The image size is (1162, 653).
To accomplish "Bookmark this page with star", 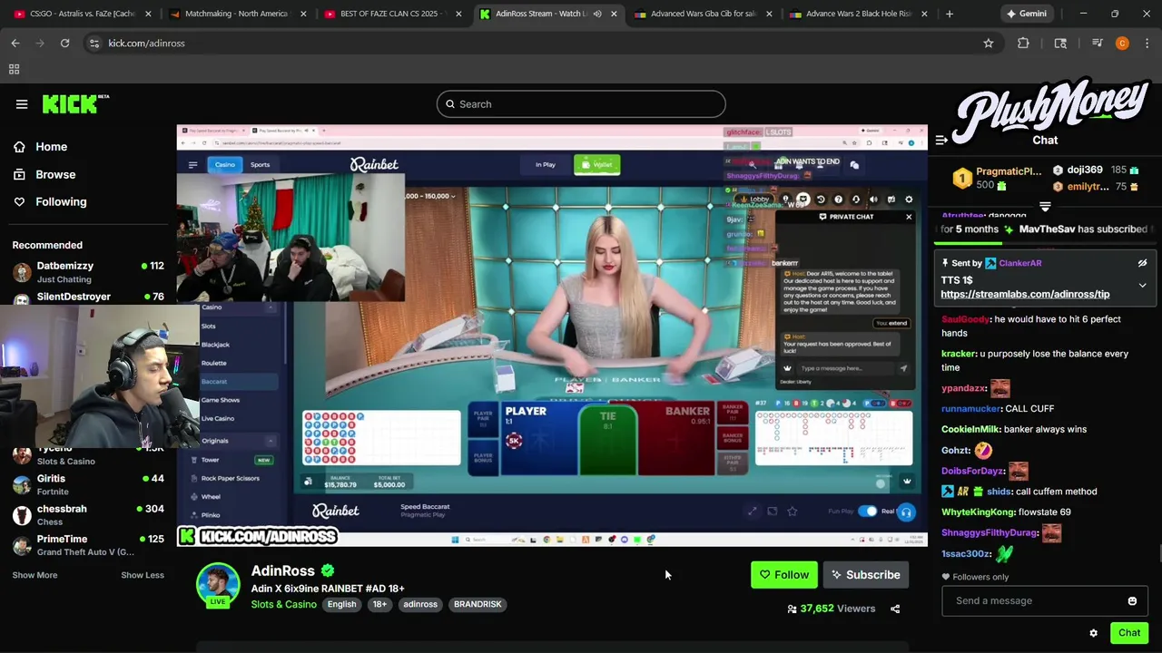I will (988, 43).
